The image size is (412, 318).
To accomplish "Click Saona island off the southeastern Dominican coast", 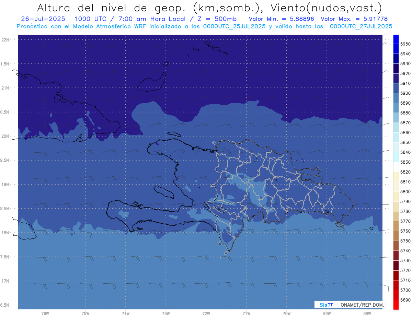I will [340, 225].
